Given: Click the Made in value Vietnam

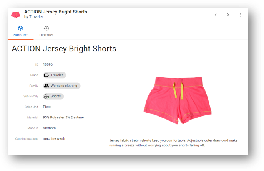Looking at the screenshot, I should tap(49, 128).
